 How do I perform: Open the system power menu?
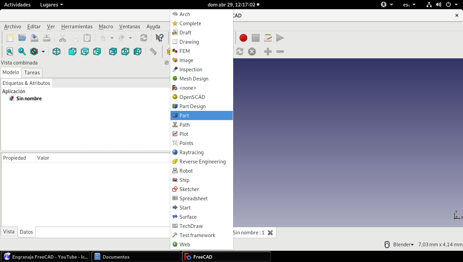tap(452, 4)
